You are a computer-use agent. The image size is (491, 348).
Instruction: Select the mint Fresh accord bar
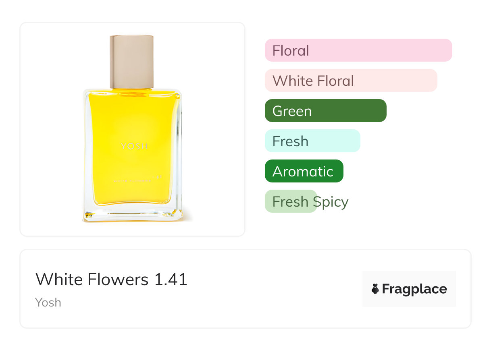point(312,141)
